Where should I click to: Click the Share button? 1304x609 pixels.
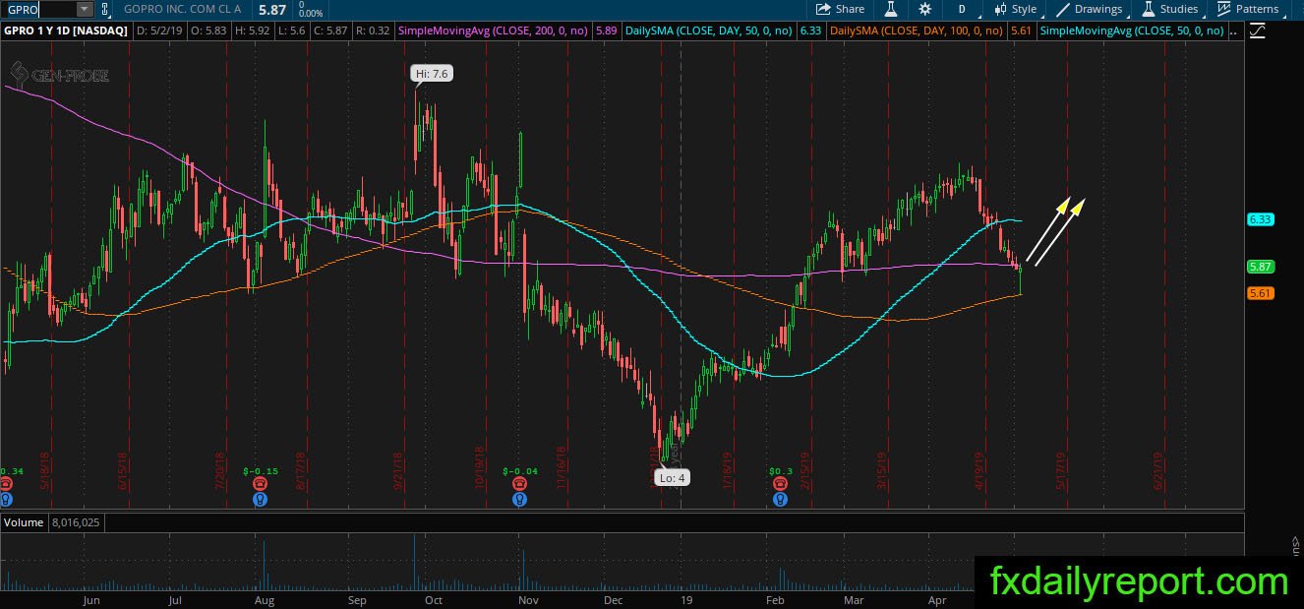(841, 9)
